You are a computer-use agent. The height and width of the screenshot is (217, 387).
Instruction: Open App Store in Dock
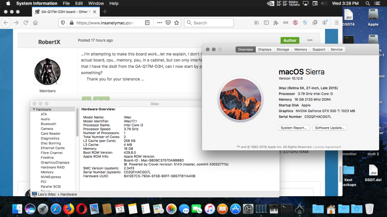235,209
